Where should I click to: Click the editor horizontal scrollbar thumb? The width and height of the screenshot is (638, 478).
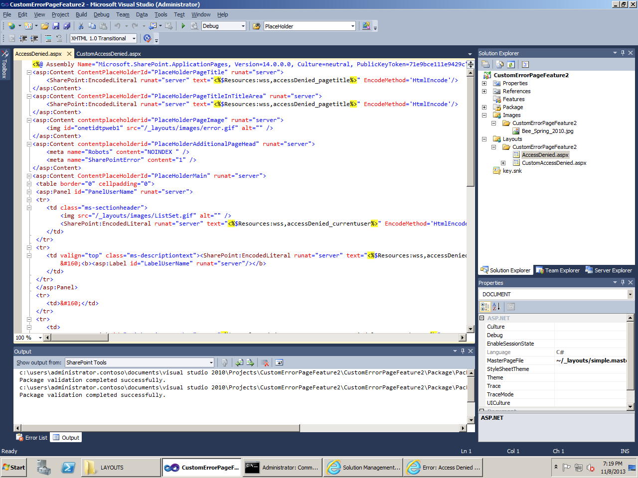[80, 338]
